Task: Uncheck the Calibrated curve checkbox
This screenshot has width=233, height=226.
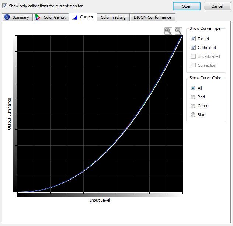Action: pyautogui.click(x=193, y=48)
